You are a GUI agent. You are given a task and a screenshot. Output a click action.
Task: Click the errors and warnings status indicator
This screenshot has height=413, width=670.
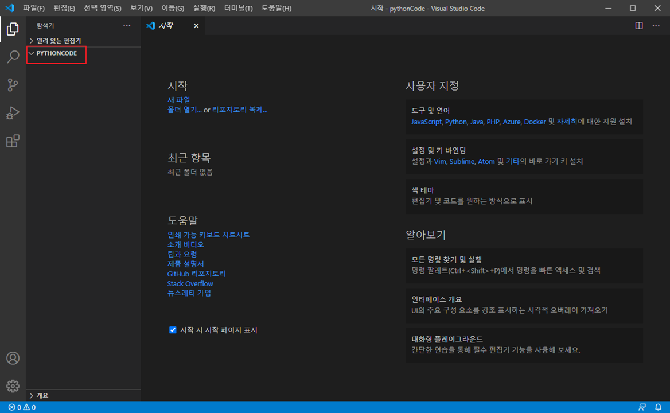pyautogui.click(x=22, y=407)
